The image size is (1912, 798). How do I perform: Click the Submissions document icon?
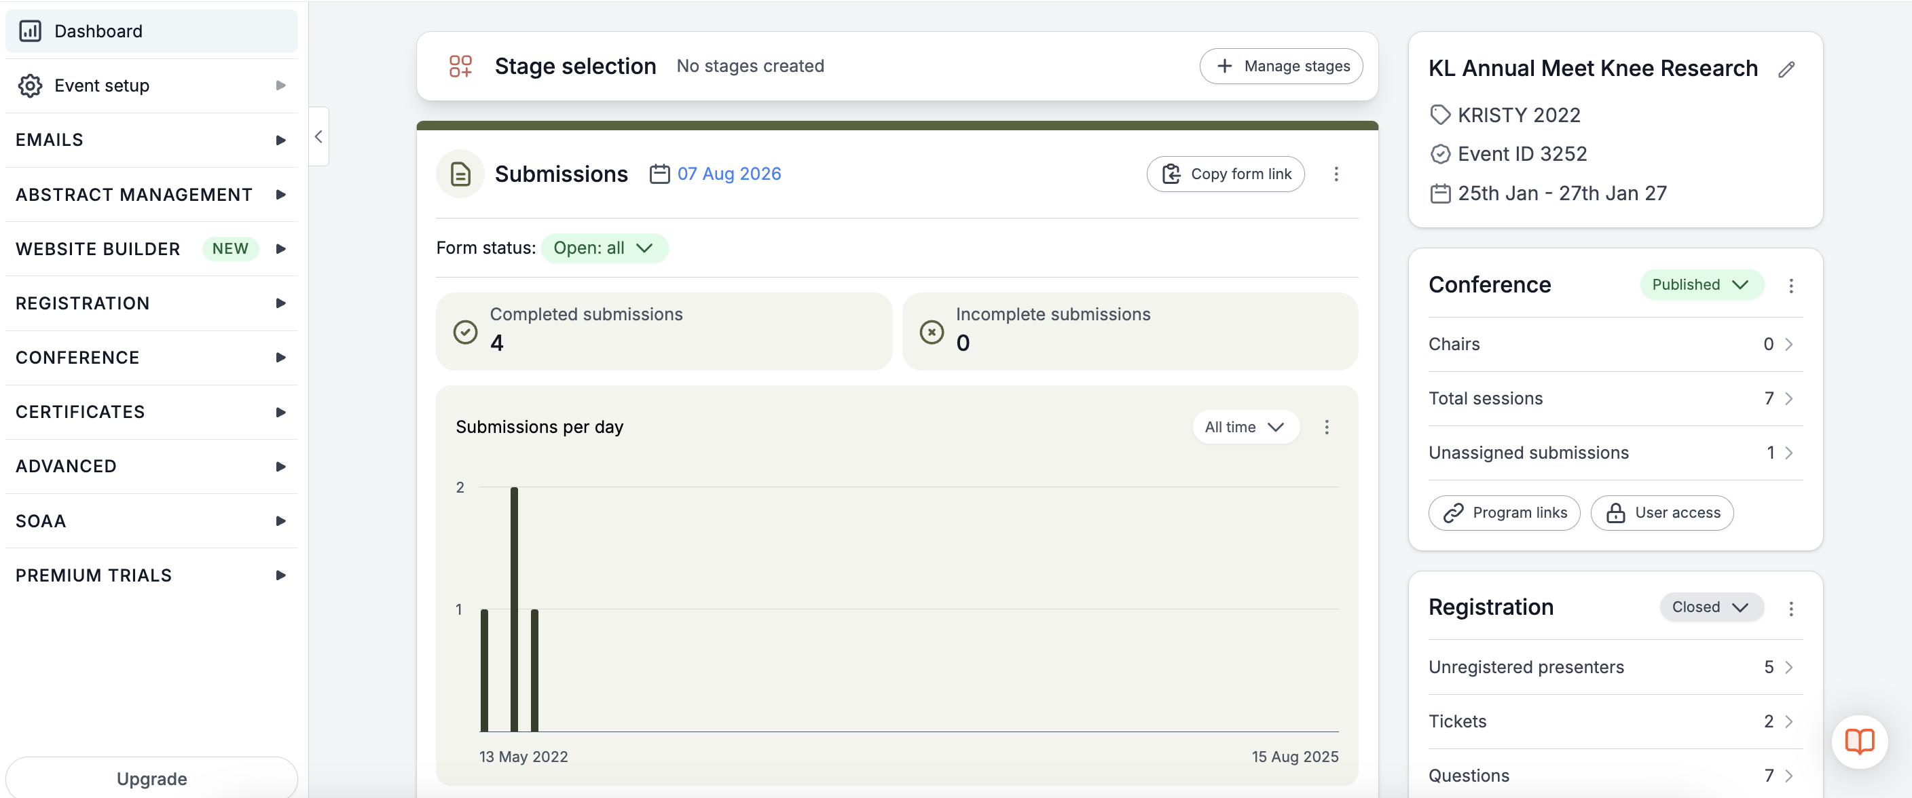460,174
